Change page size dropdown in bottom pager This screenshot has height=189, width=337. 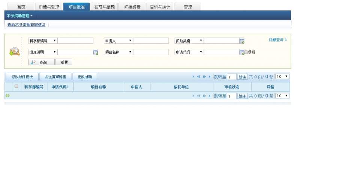[282, 96]
